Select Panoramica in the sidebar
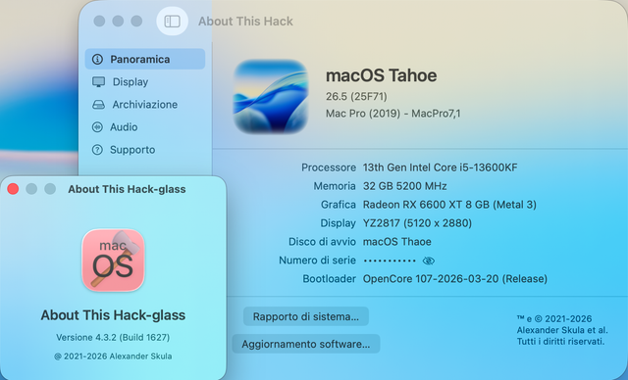 pos(145,59)
